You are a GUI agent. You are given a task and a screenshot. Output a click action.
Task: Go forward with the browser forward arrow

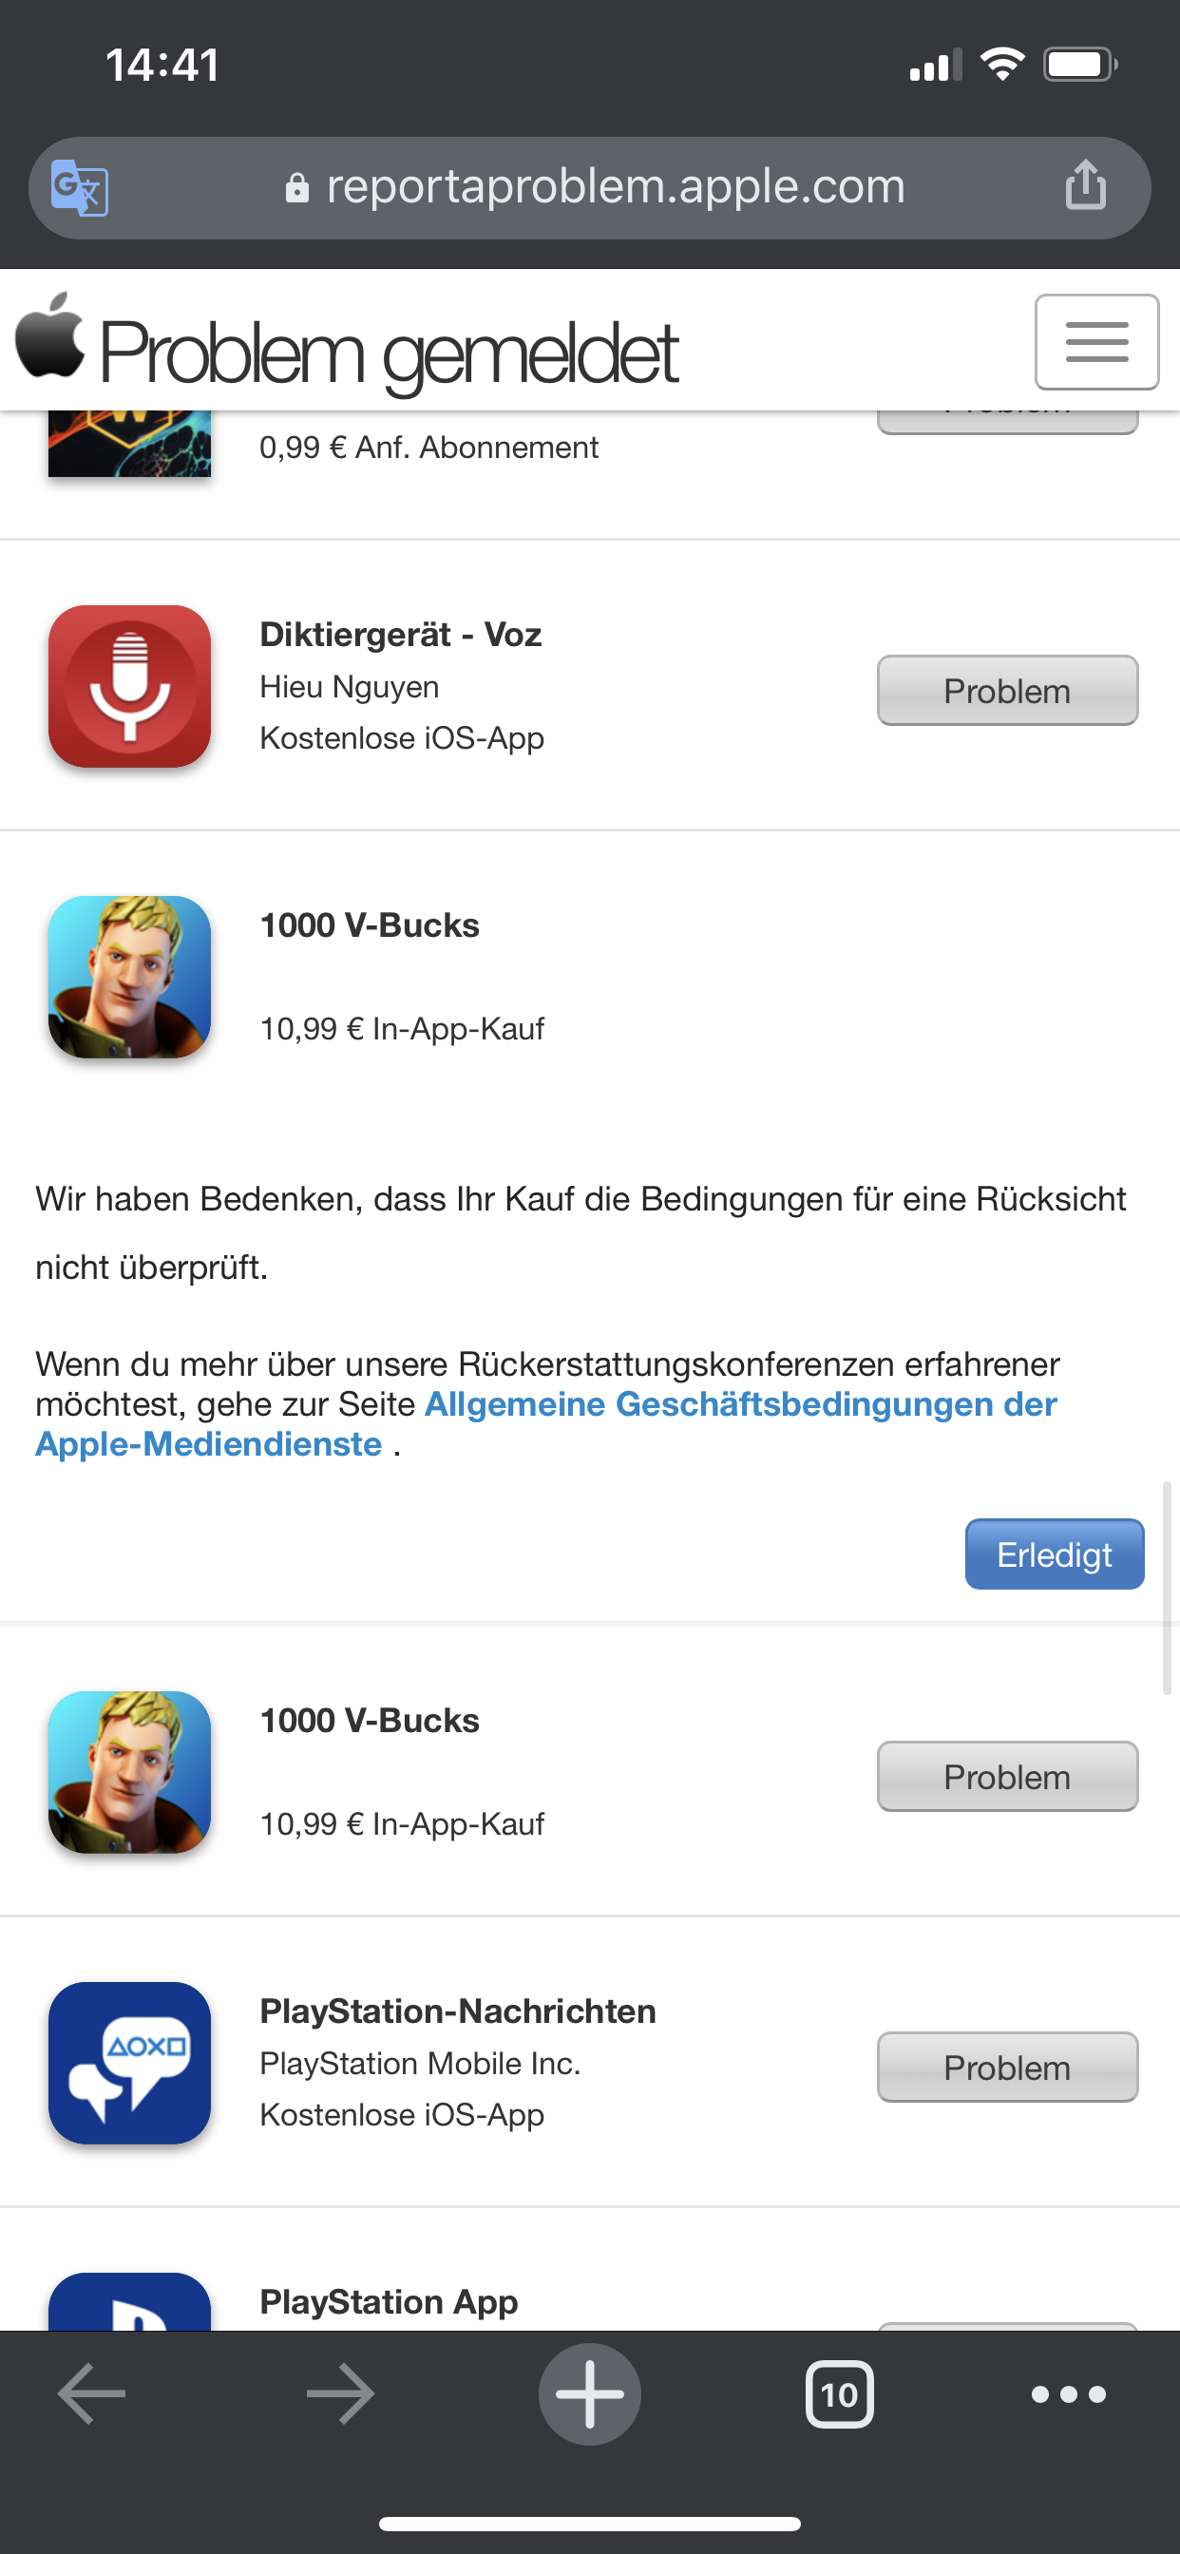click(x=340, y=2393)
